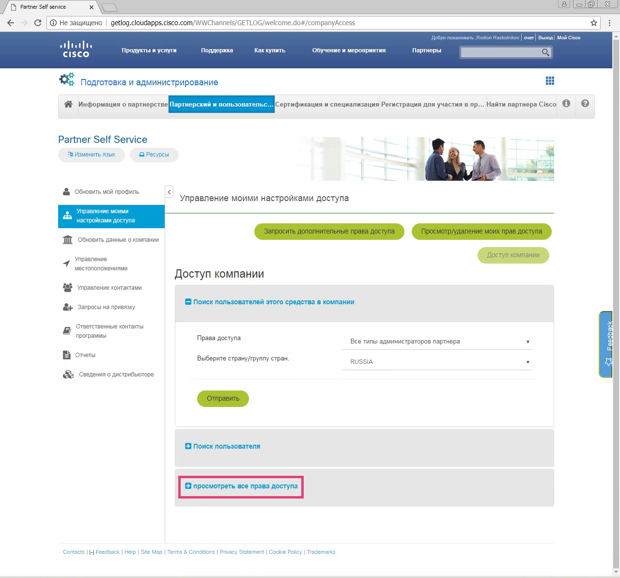Click book icon beside Ответственные контакты программы
This screenshot has height=578, width=620.
(67, 331)
